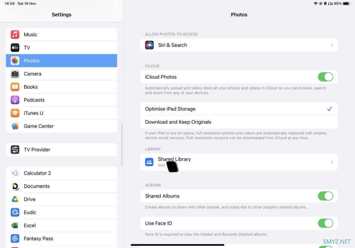
Task: Tap the home indicator bar
Action: (x=177, y=245)
